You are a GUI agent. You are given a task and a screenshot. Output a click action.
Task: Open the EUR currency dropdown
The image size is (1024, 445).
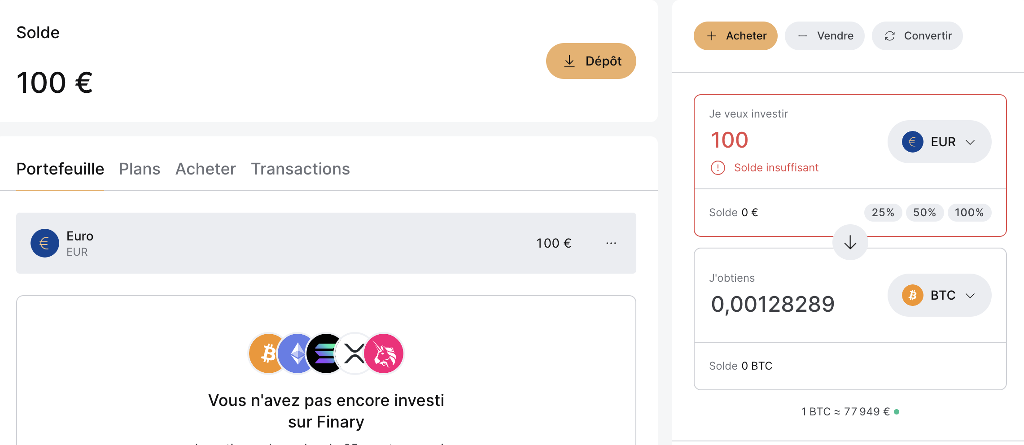click(x=939, y=142)
